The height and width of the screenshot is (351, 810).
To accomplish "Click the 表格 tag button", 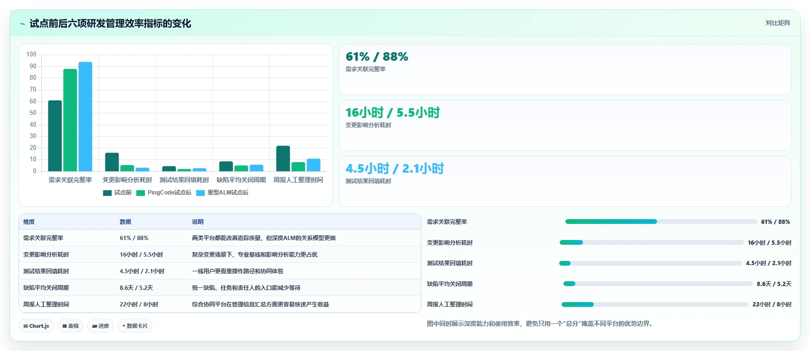I will tap(70, 326).
